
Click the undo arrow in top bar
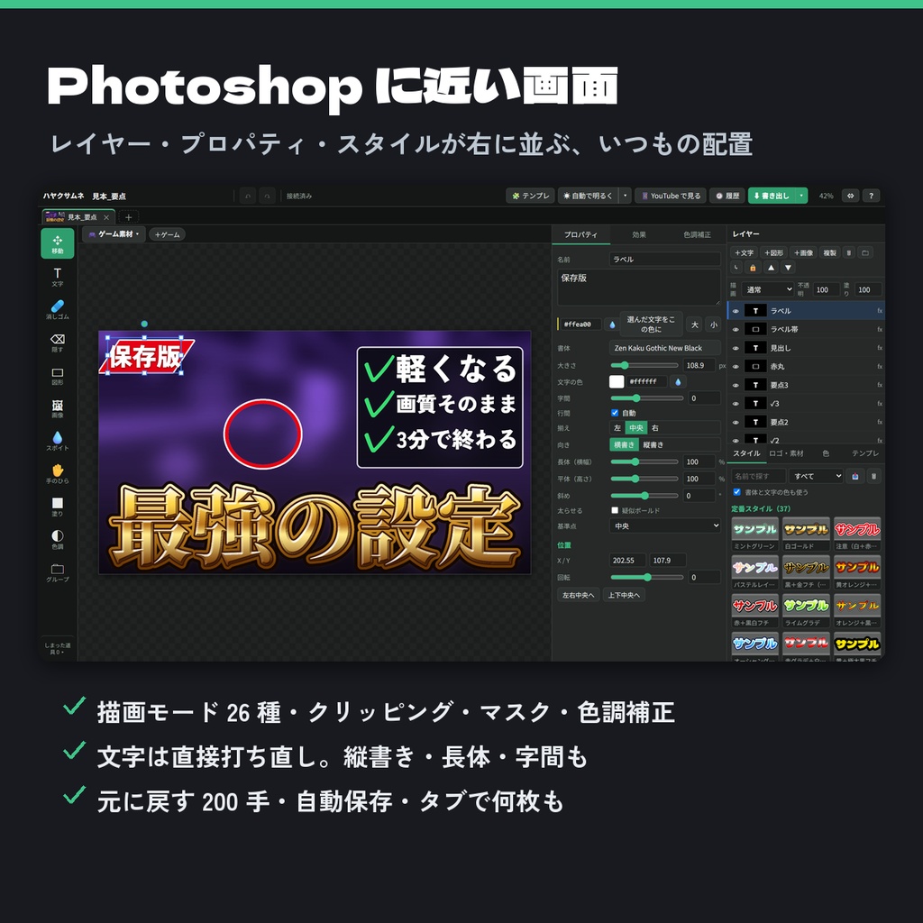248,196
